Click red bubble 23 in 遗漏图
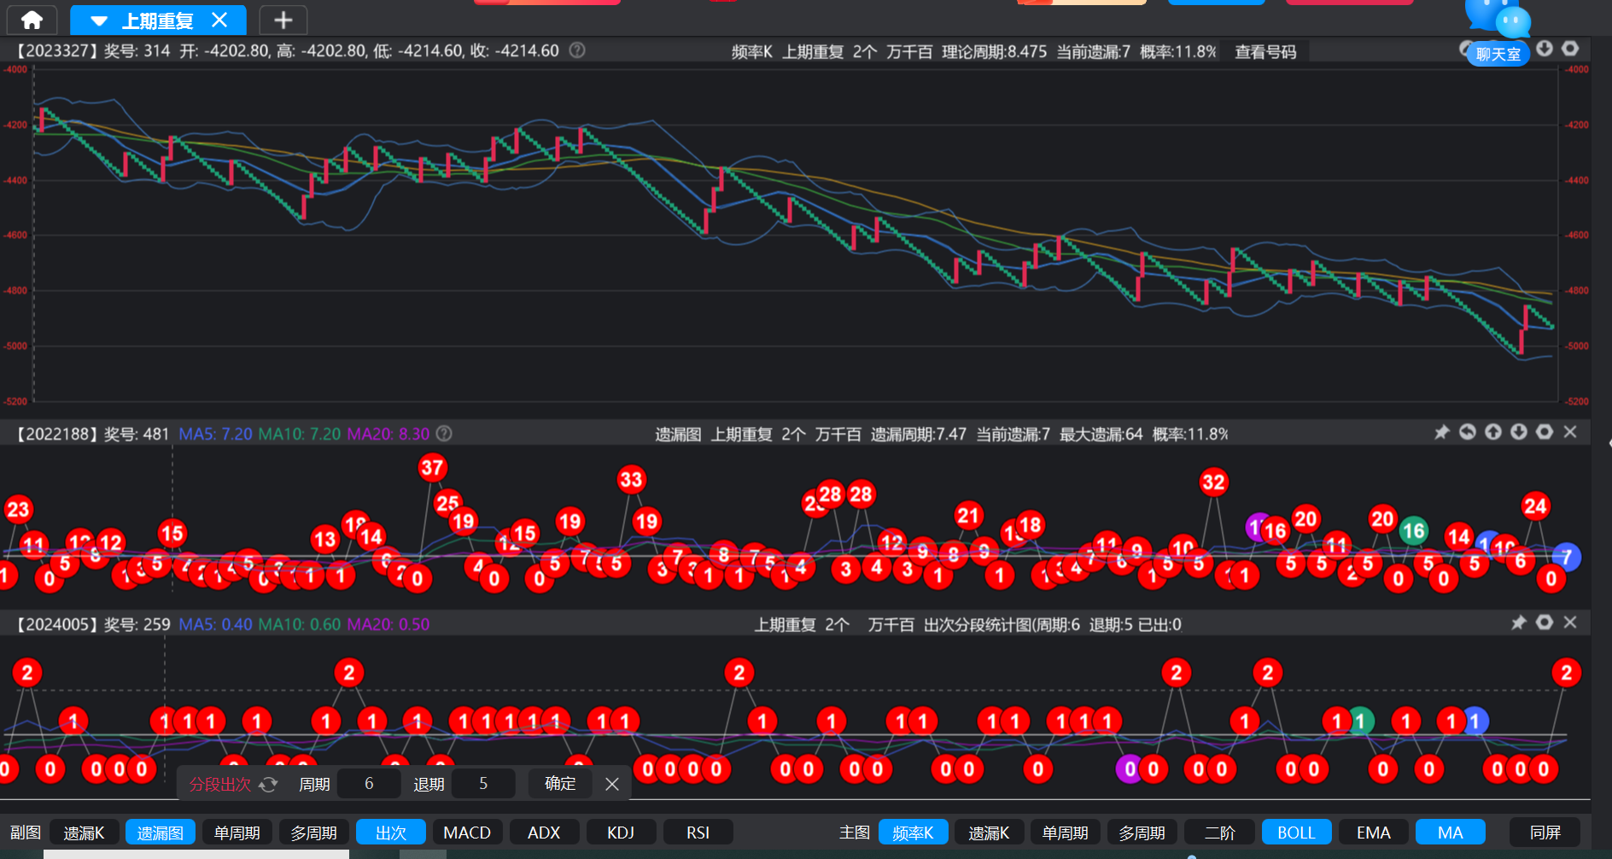1612x859 pixels. [x=18, y=510]
